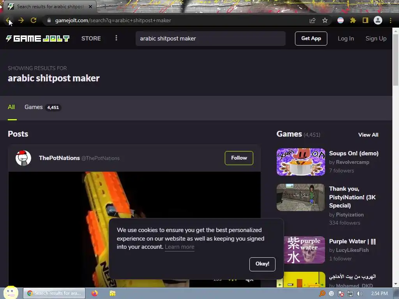Open the STORE page
399x299 pixels.
point(91,39)
